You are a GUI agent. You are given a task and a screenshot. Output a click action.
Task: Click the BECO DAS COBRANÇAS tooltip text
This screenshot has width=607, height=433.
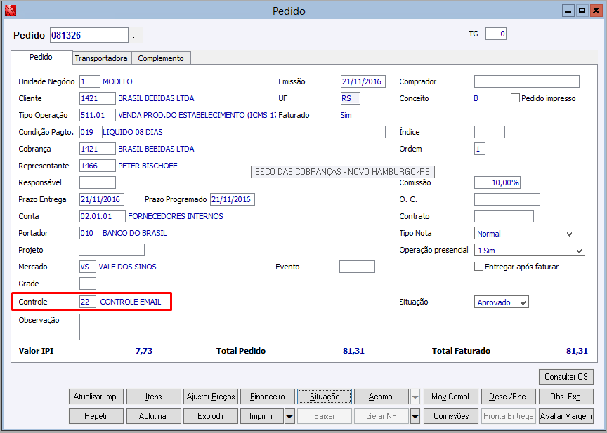click(x=343, y=172)
